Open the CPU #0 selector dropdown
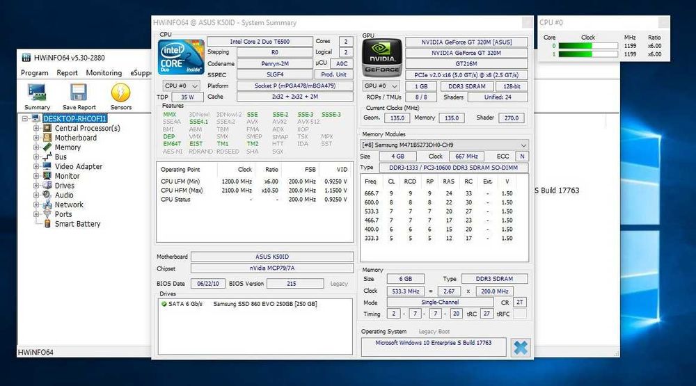 181,86
